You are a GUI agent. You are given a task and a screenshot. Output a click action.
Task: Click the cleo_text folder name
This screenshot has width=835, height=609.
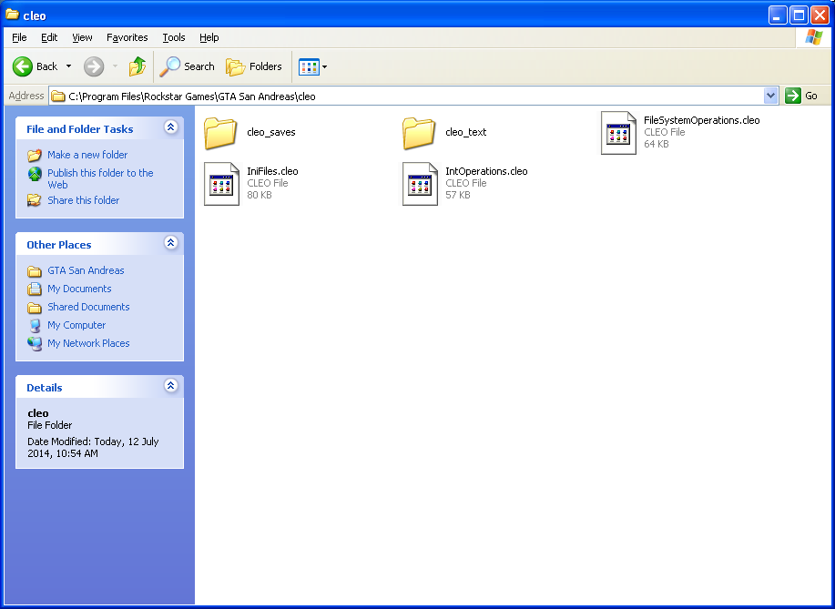pos(466,132)
